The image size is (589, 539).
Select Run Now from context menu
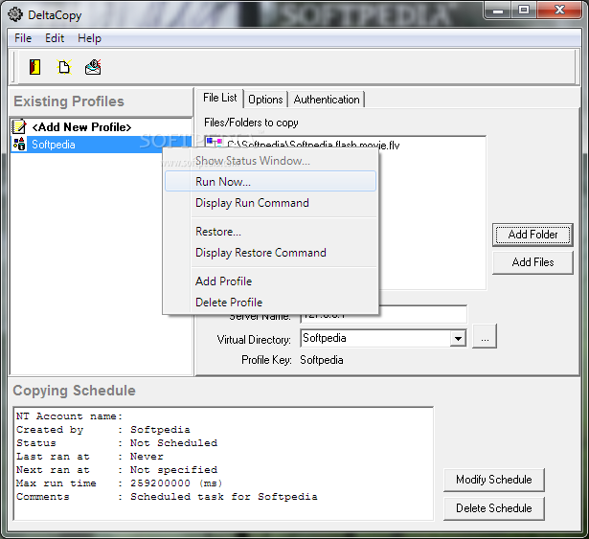270,181
